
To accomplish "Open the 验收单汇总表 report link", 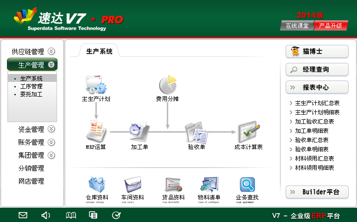I will [x=312, y=140].
